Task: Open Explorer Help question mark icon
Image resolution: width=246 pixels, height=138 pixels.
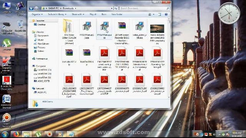Action: (x=166, y=15)
